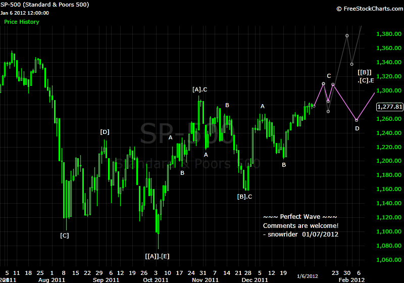The width and height of the screenshot is (404, 283).
Task: Click the 1,320.00 price axis label
Action: click(x=389, y=76)
